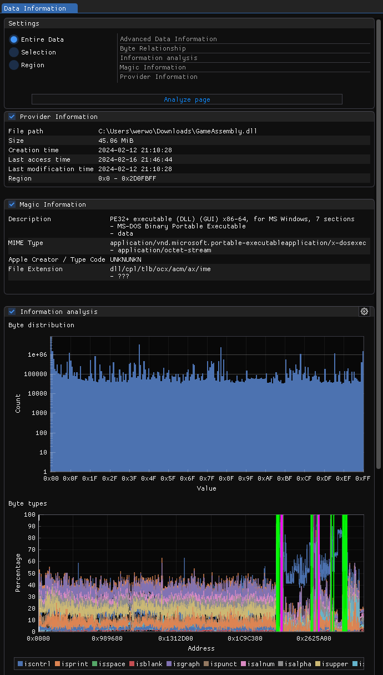Collapse the Information analysis section
383x675 pixels.
(12, 312)
